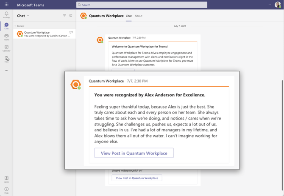Open the Calendar
This screenshot has width=284, height=196.
point(6,48)
